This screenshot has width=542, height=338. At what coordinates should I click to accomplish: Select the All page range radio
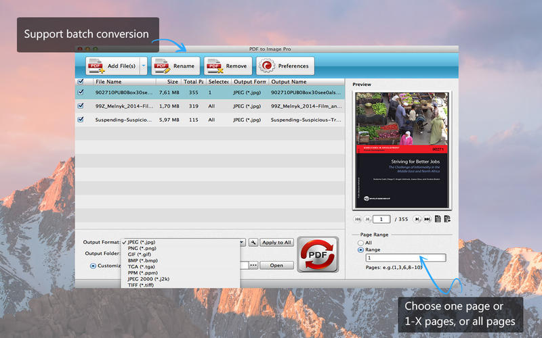[x=360, y=242]
